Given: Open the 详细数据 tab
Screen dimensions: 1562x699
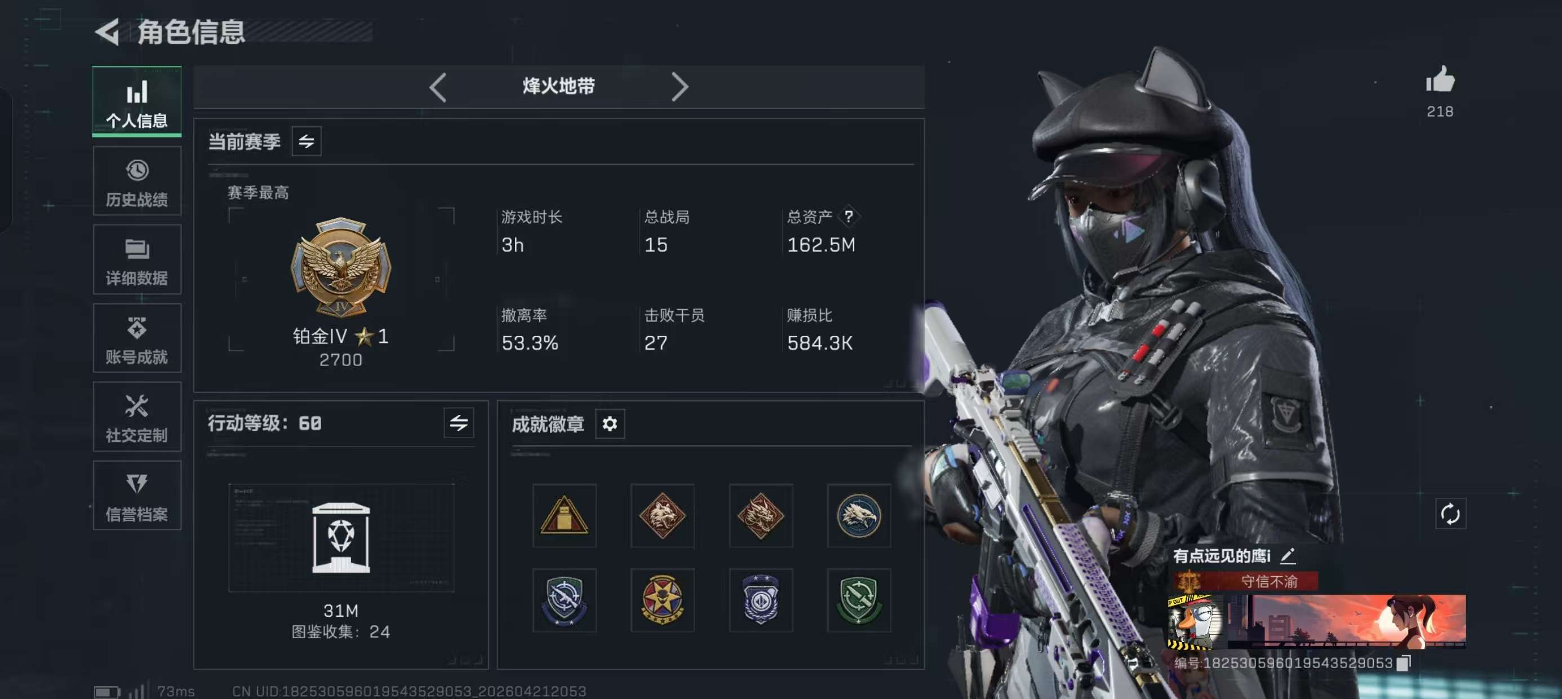Looking at the screenshot, I should tap(137, 260).
